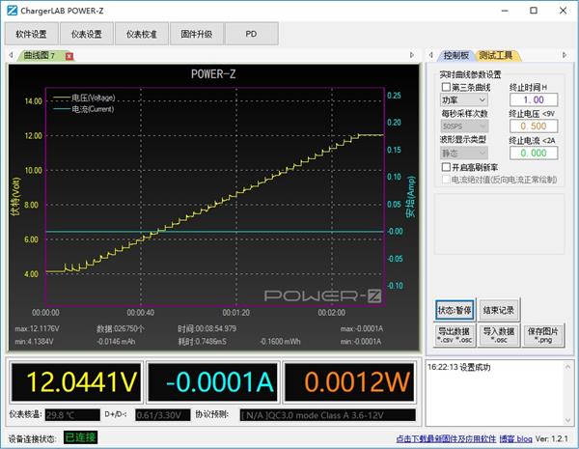This screenshot has width=579, height=449.
Task: Click the QC3.0 mode Class A protocol text
Action: click(x=327, y=415)
